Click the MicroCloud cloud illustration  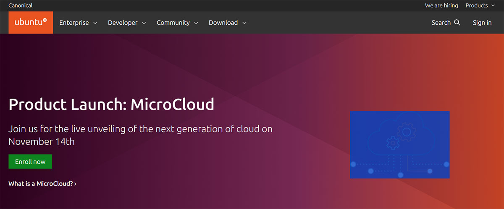pos(400,145)
